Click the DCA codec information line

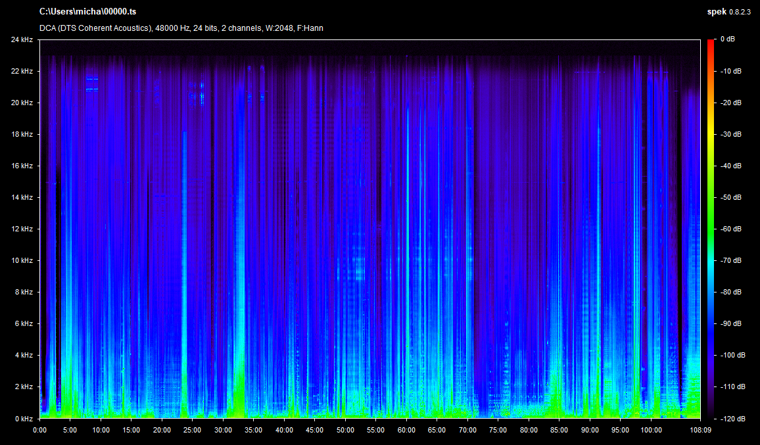tap(181, 28)
